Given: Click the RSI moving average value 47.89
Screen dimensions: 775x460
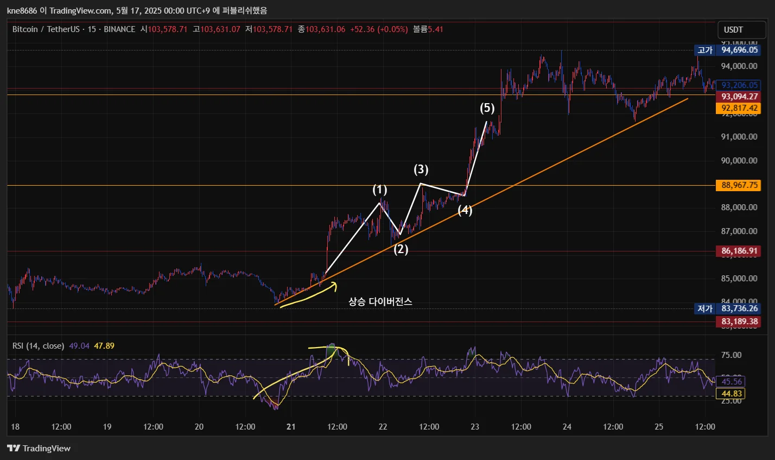Looking at the screenshot, I should 104,346.
